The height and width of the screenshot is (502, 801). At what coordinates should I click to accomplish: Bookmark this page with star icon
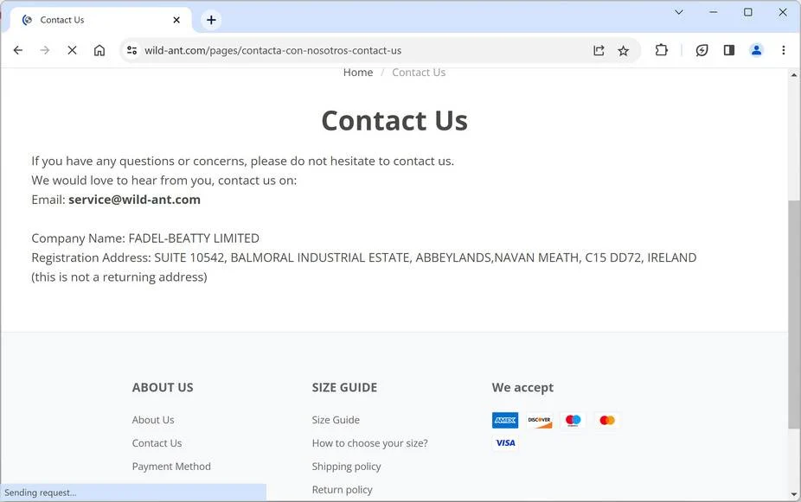pyautogui.click(x=623, y=50)
